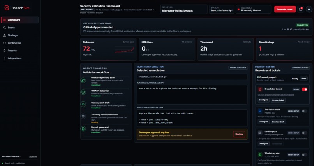Click the BreachSim logo icon
Image resolution: width=314 pixels, height=166 pixels.
6,8
